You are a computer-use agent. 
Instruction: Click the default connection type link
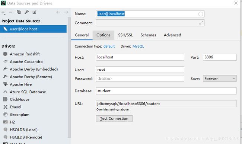point(109,46)
